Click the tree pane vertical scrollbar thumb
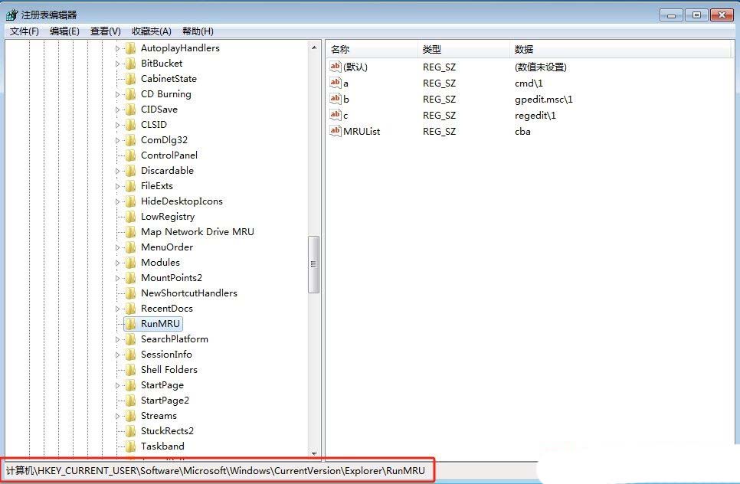The width and height of the screenshot is (740, 484). [314, 264]
